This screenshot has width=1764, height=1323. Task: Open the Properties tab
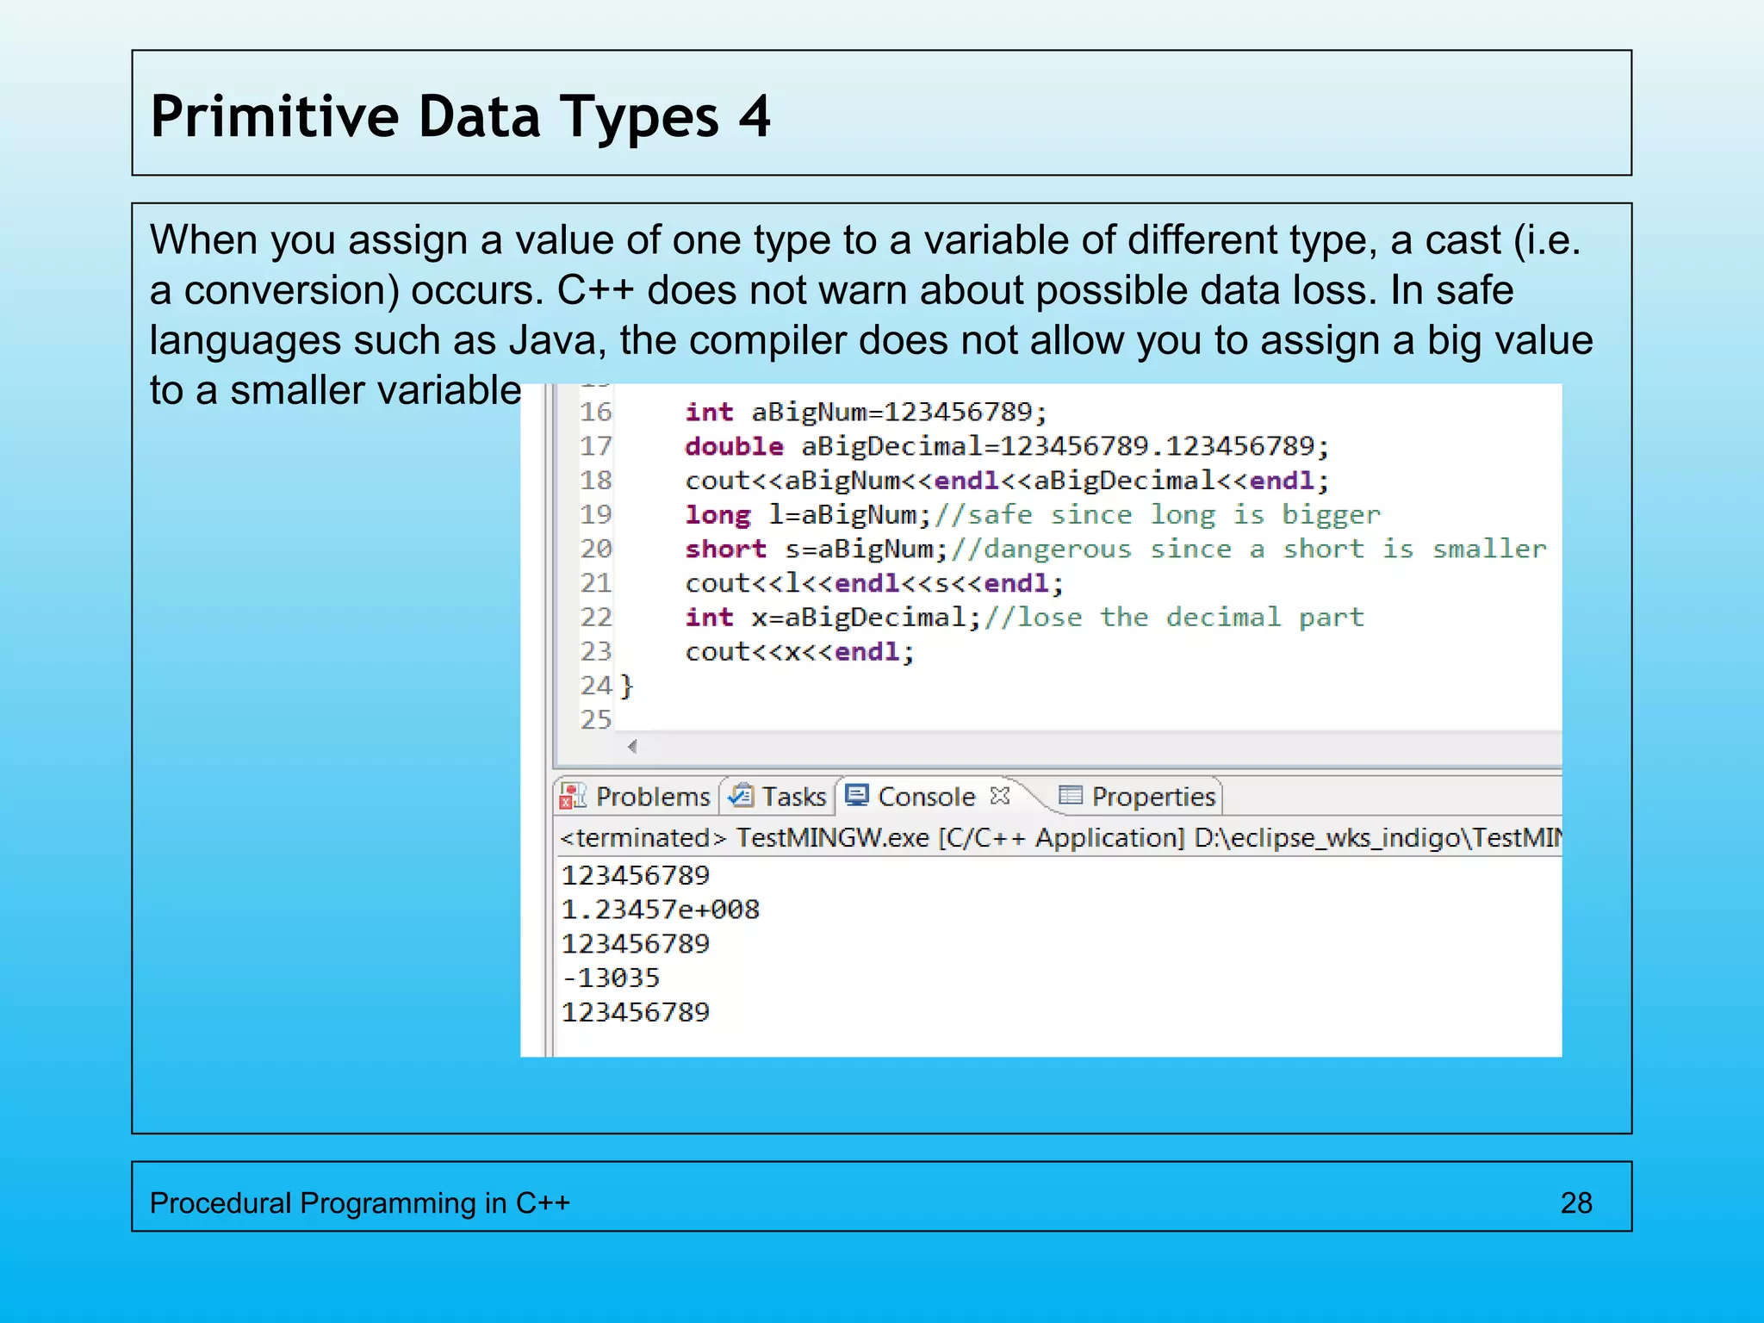tap(1137, 796)
